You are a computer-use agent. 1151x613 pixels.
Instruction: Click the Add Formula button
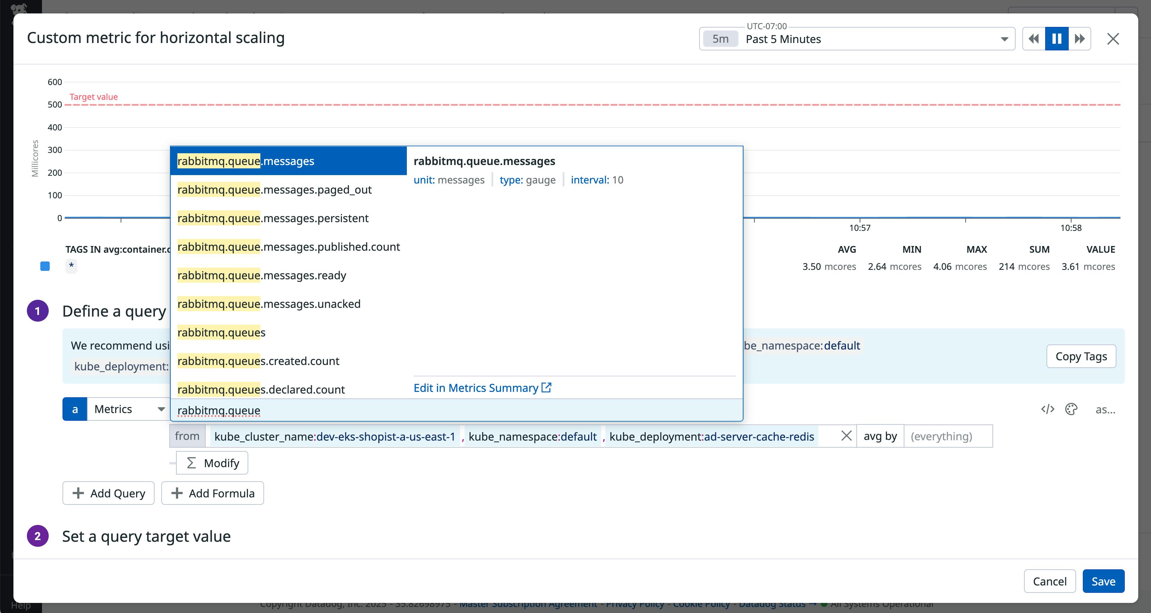pos(212,493)
